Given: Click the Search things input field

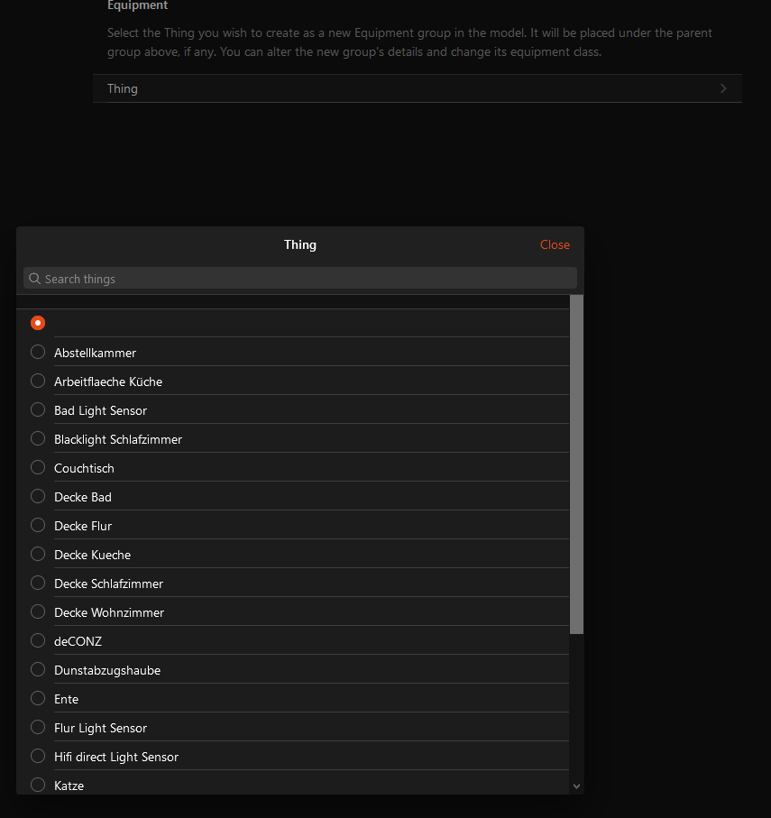Looking at the screenshot, I should pos(299,278).
